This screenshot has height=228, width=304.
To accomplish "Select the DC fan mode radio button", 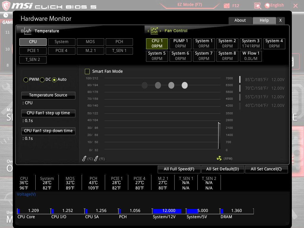I will 42,80.
